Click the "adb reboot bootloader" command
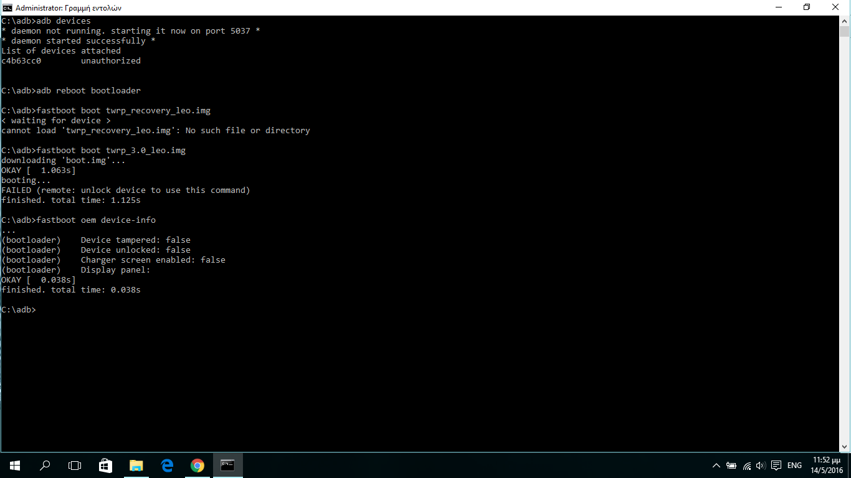 click(71, 91)
